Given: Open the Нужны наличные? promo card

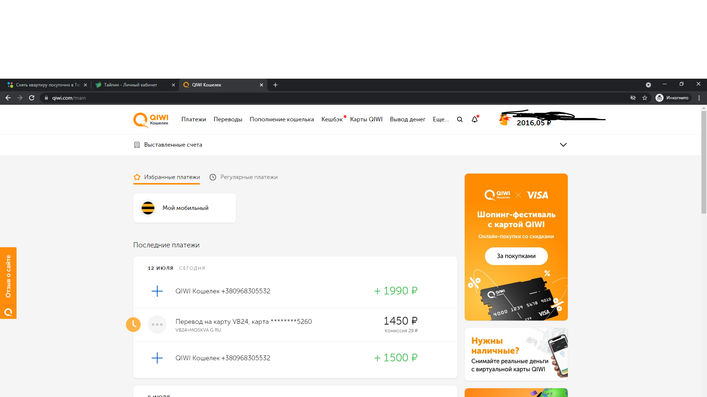Looking at the screenshot, I should pyautogui.click(x=516, y=354).
